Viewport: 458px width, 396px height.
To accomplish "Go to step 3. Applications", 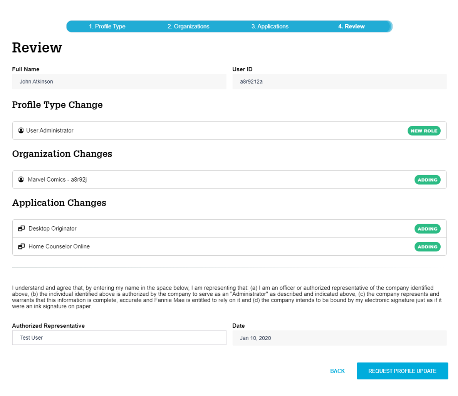I will tap(270, 26).
